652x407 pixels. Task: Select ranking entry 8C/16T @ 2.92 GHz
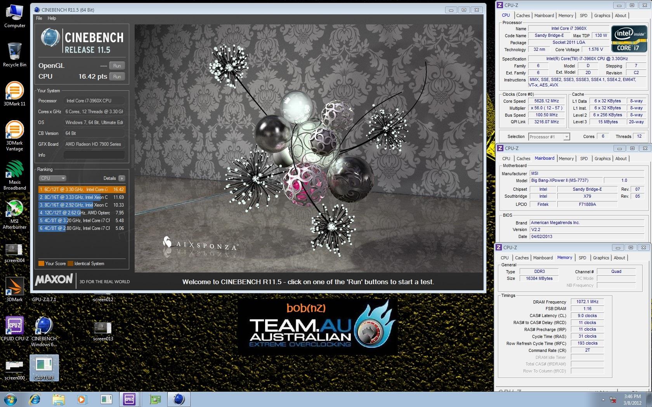pos(82,205)
